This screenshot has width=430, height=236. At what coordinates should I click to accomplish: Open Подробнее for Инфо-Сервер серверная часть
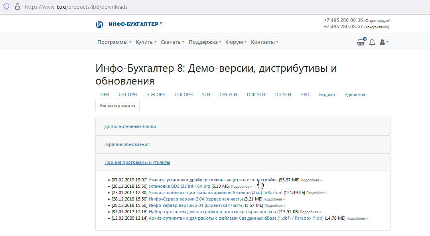(274, 199)
